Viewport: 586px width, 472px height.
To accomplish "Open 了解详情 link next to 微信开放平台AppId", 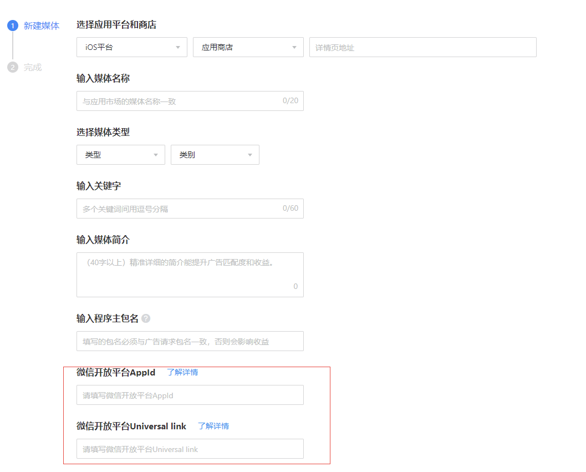I will 182,372.
